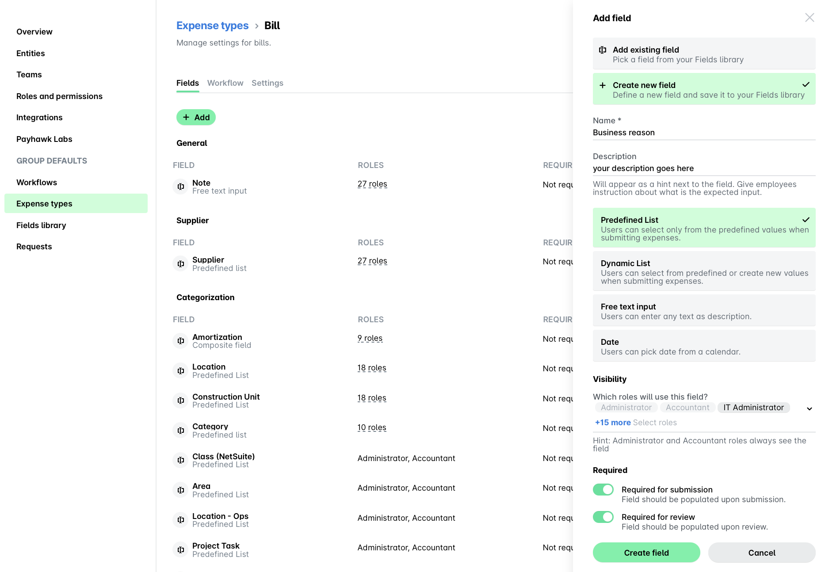This screenshot has height=572, width=825.
Task: Click the +15 more roles link
Action: click(613, 423)
